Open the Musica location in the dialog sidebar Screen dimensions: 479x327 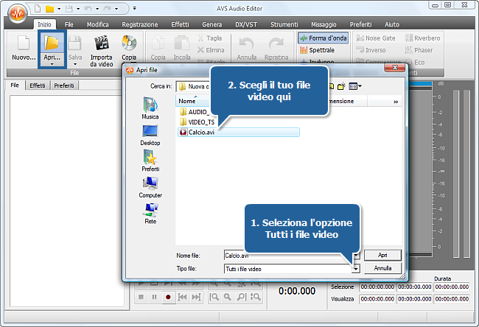click(x=150, y=108)
